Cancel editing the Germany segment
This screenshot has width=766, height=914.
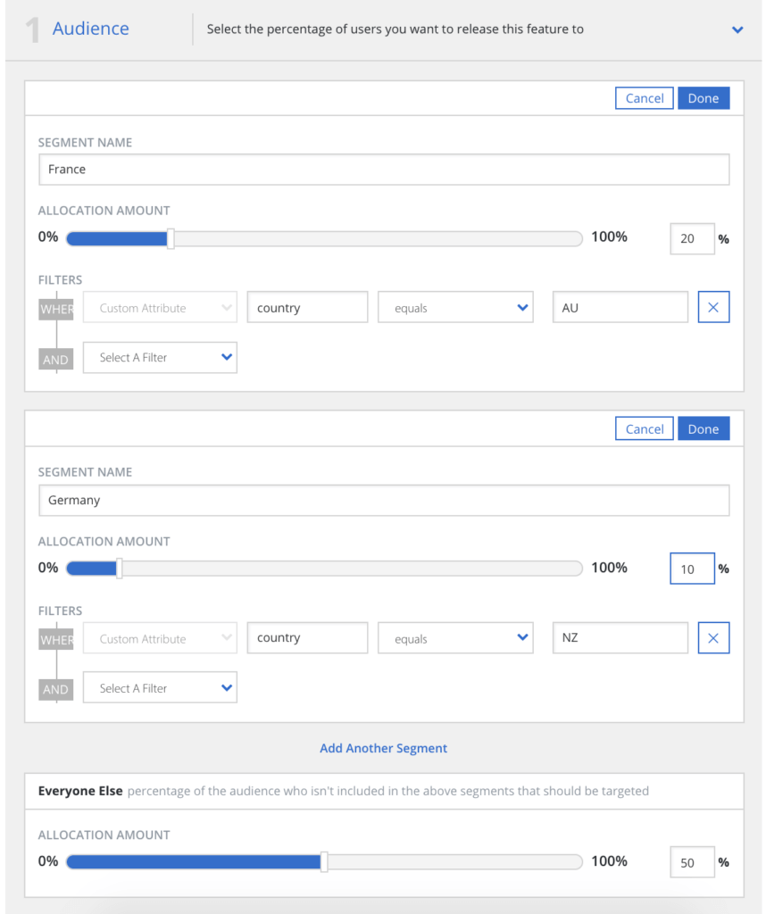coord(644,428)
